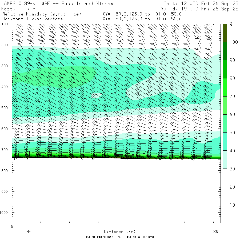Click the pressure axis label 400

click(x=5, y=87)
